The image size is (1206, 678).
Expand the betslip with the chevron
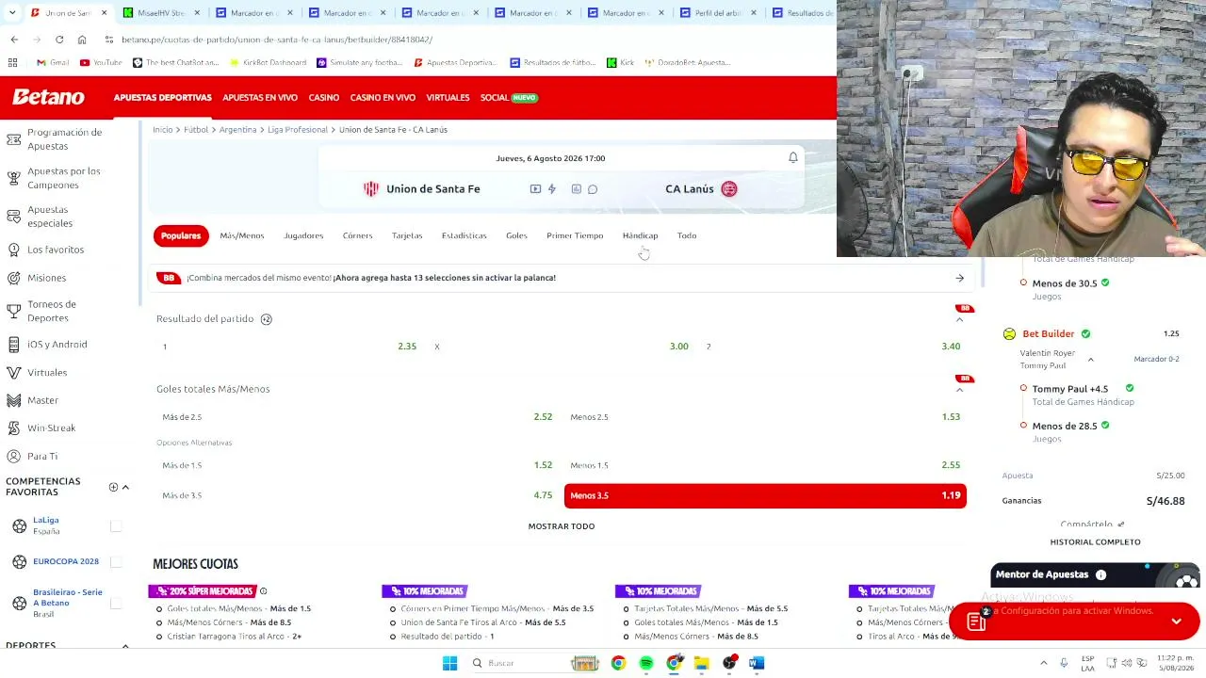(1176, 621)
